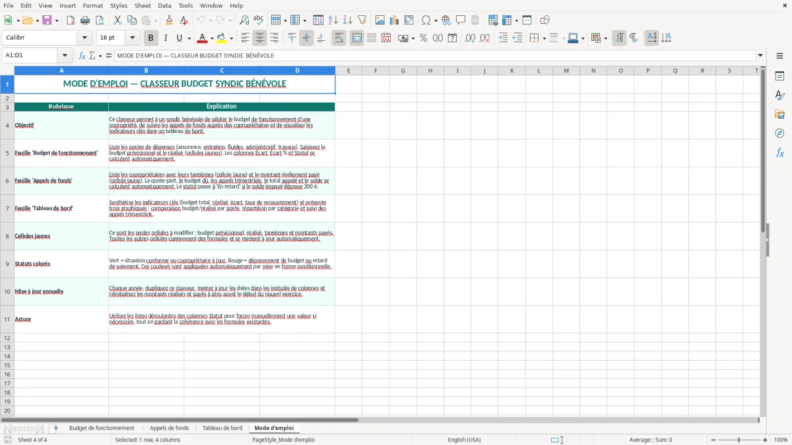This screenshot has height=445, width=792.
Task: Open the Borders dropdown arrow
Action: (x=543, y=38)
